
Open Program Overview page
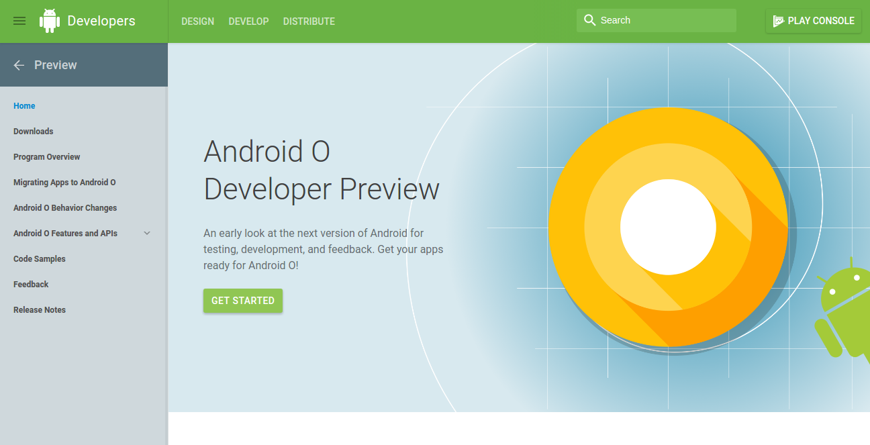coord(47,157)
